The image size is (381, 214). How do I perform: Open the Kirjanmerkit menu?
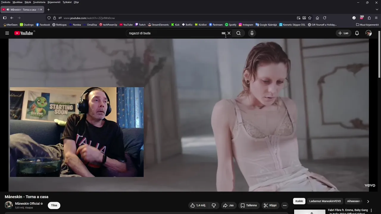54,2
